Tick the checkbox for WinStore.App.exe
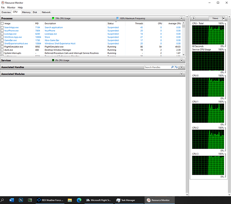The image size is (231, 204). coord(2,37)
